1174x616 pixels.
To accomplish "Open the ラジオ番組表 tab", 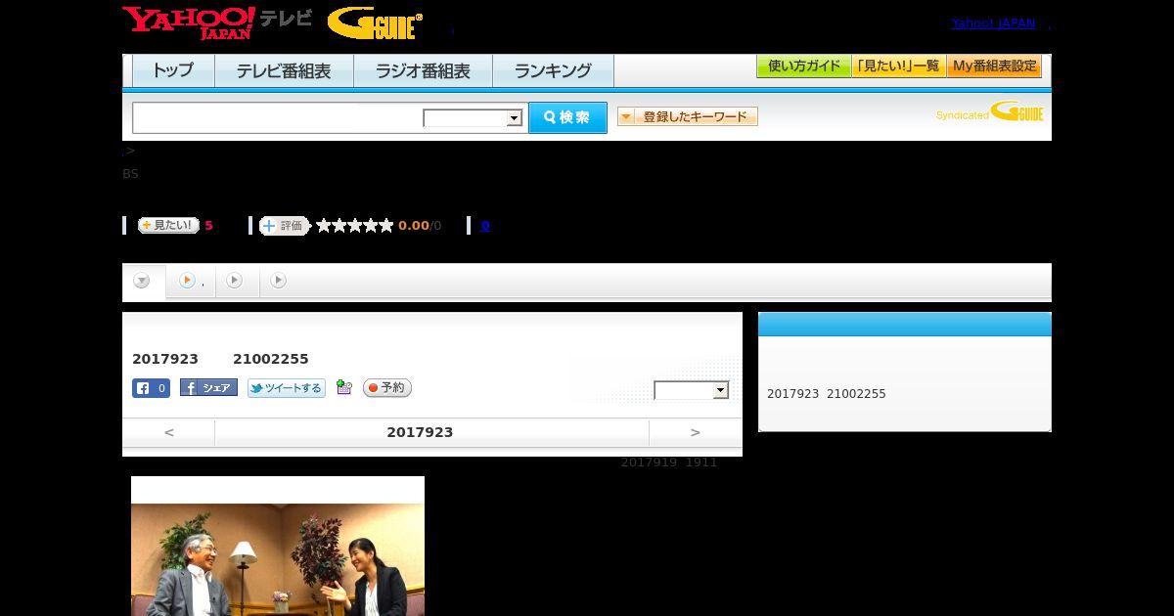I will tap(423, 70).
